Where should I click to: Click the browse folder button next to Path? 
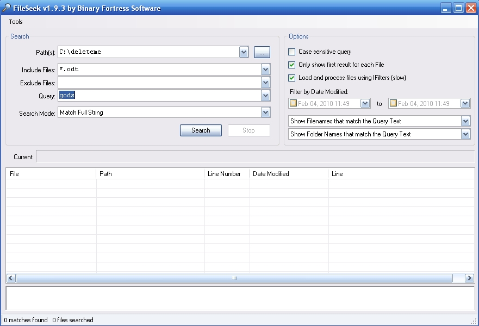[x=262, y=52]
